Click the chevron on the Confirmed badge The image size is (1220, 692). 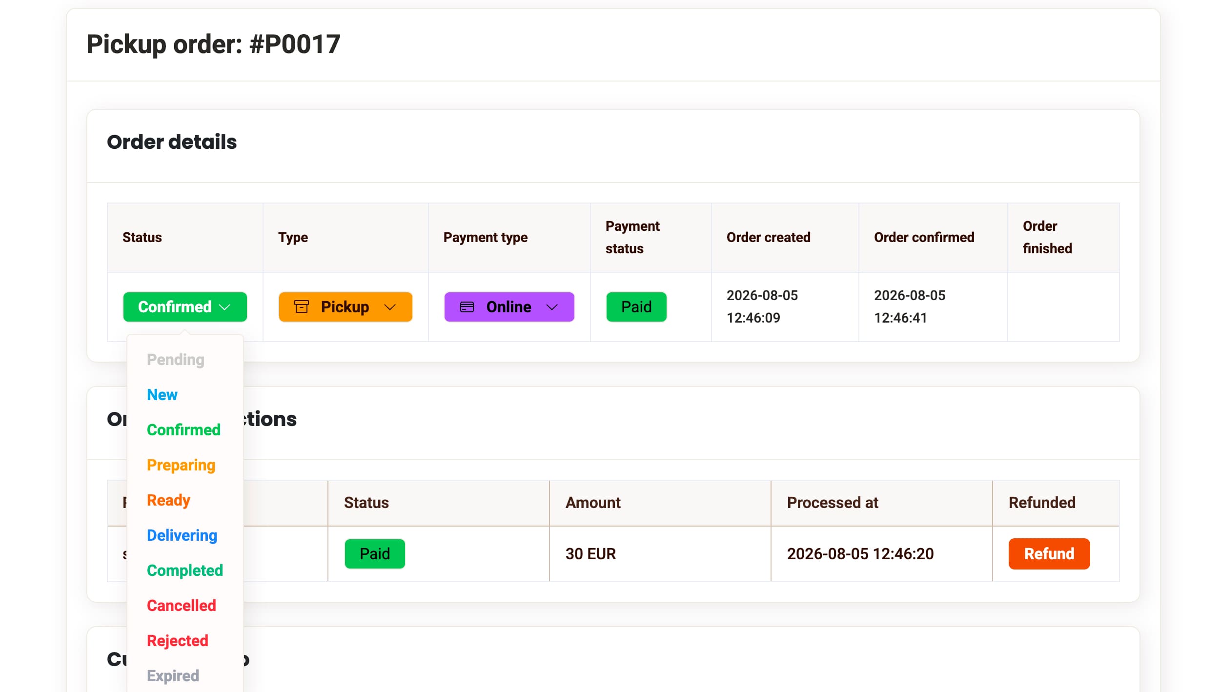click(224, 307)
